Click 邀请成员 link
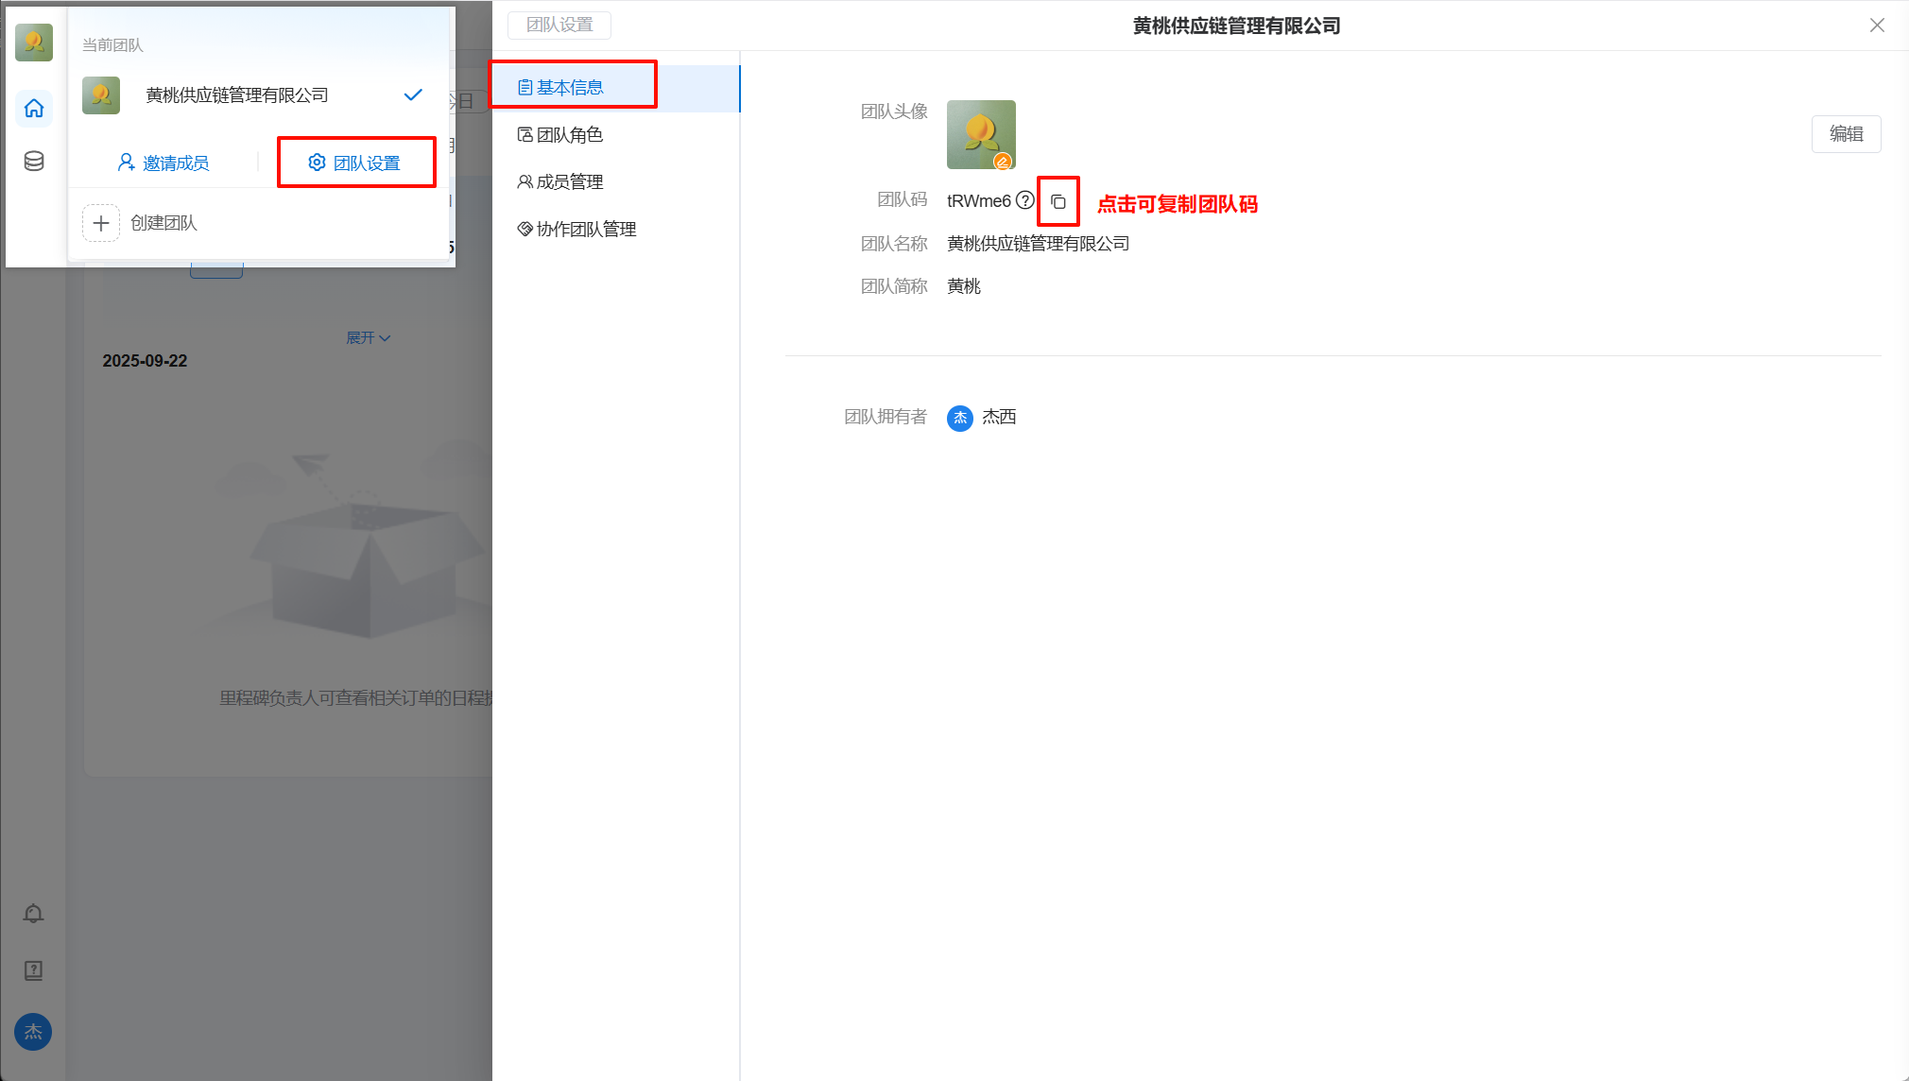 point(163,163)
